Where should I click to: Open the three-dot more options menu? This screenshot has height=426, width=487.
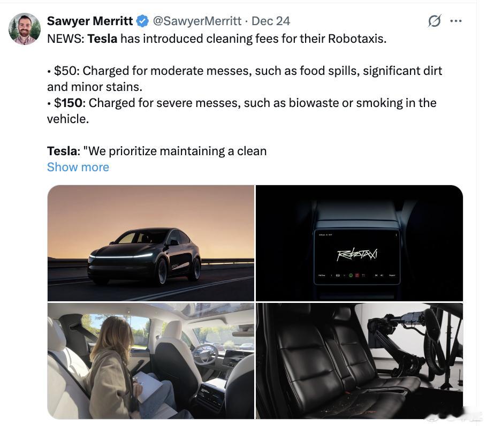click(x=455, y=21)
